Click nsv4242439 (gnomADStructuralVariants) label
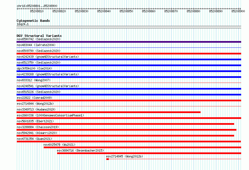The width and height of the screenshot is (249, 170). (x=48, y=57)
